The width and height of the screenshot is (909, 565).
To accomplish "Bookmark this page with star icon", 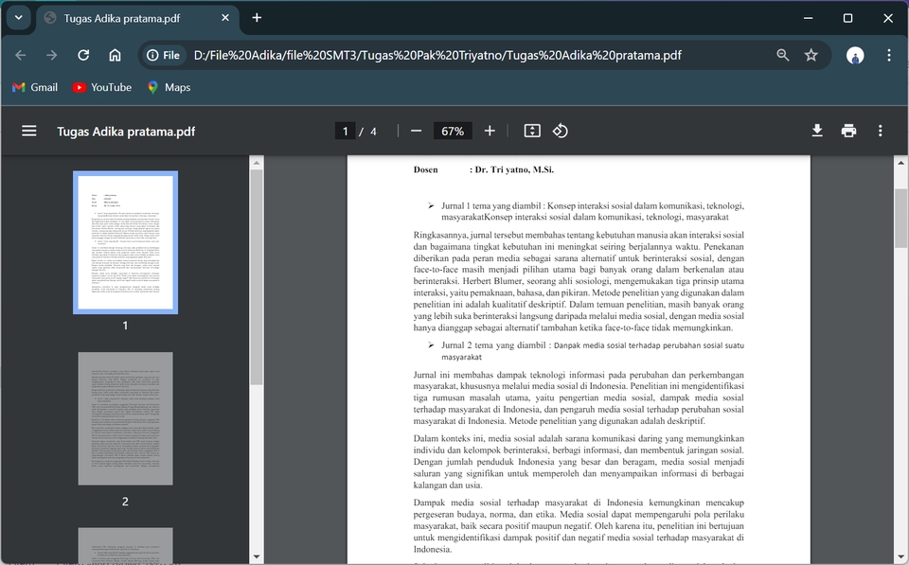I will [811, 55].
